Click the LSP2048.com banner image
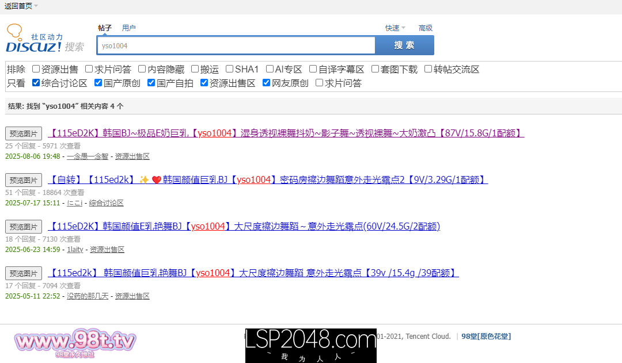Viewport: 622px width, 363px height. click(310, 345)
